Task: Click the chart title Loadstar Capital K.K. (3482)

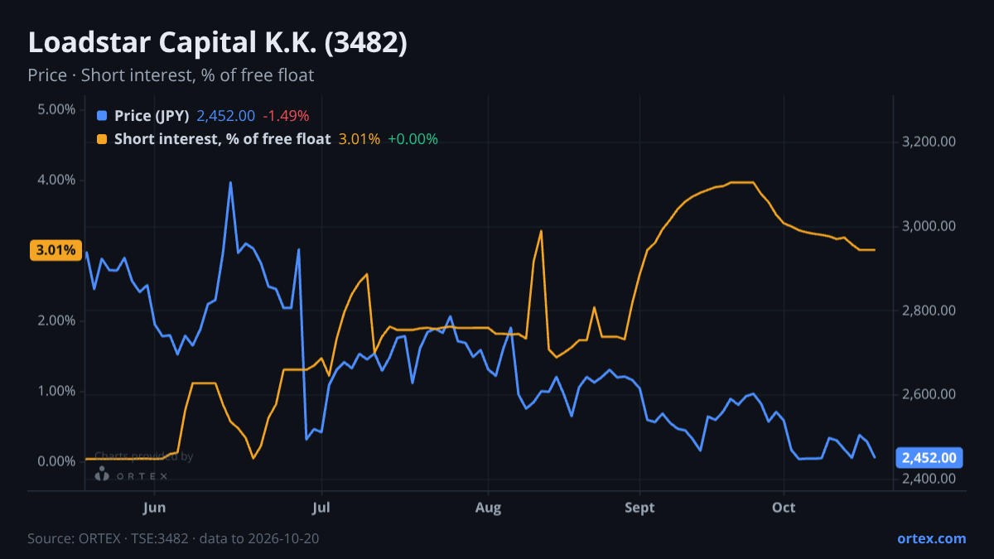Action: (x=217, y=43)
